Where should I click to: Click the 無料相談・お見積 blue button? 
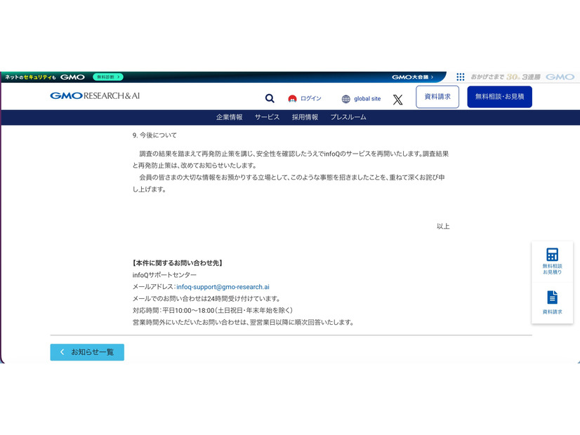click(x=499, y=97)
